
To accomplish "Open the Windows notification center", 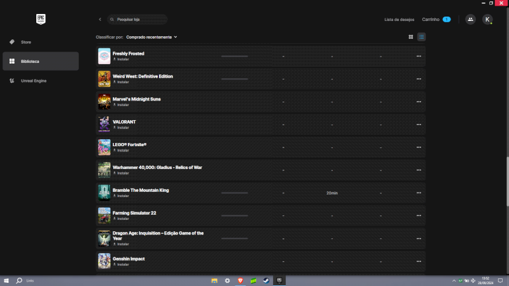I will point(500,281).
